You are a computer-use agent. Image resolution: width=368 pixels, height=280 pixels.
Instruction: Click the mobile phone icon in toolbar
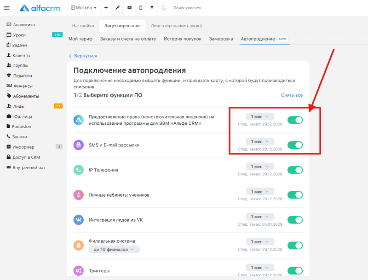point(140,8)
